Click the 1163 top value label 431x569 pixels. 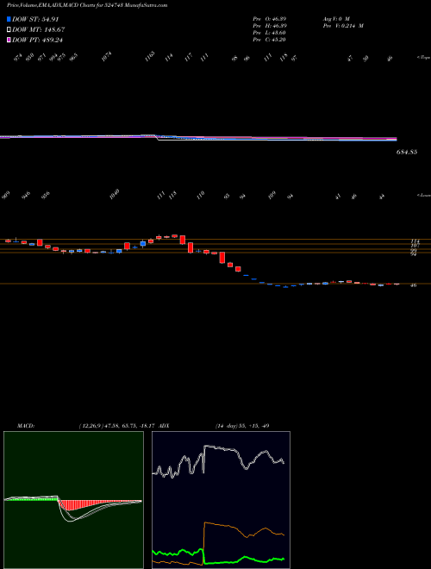tap(150, 57)
